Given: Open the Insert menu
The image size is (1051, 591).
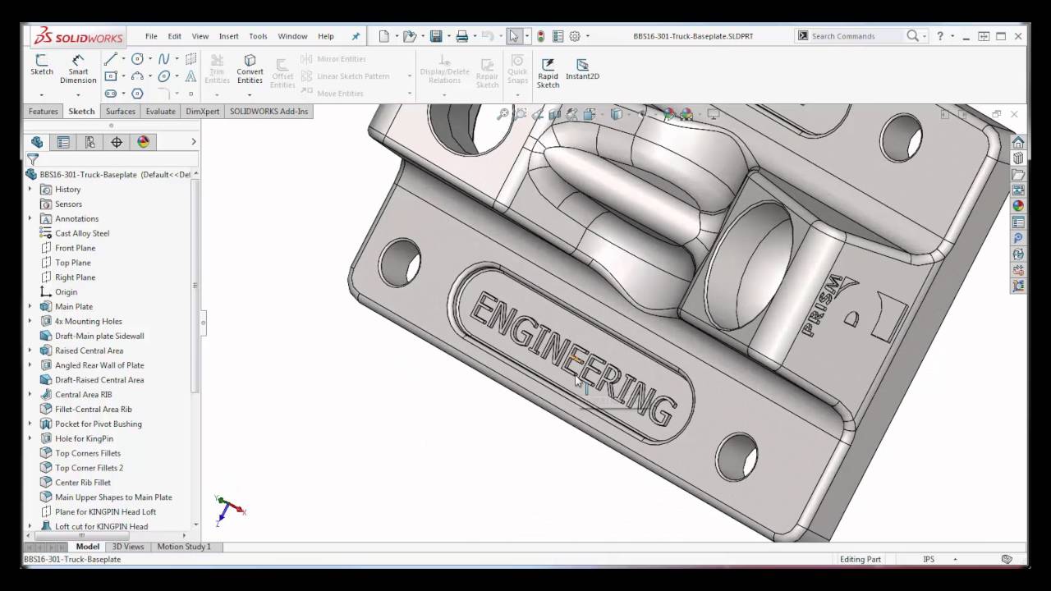Looking at the screenshot, I should click(x=229, y=36).
